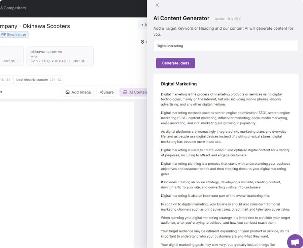Select the best electric scooter keyword chip

coord(39,80)
